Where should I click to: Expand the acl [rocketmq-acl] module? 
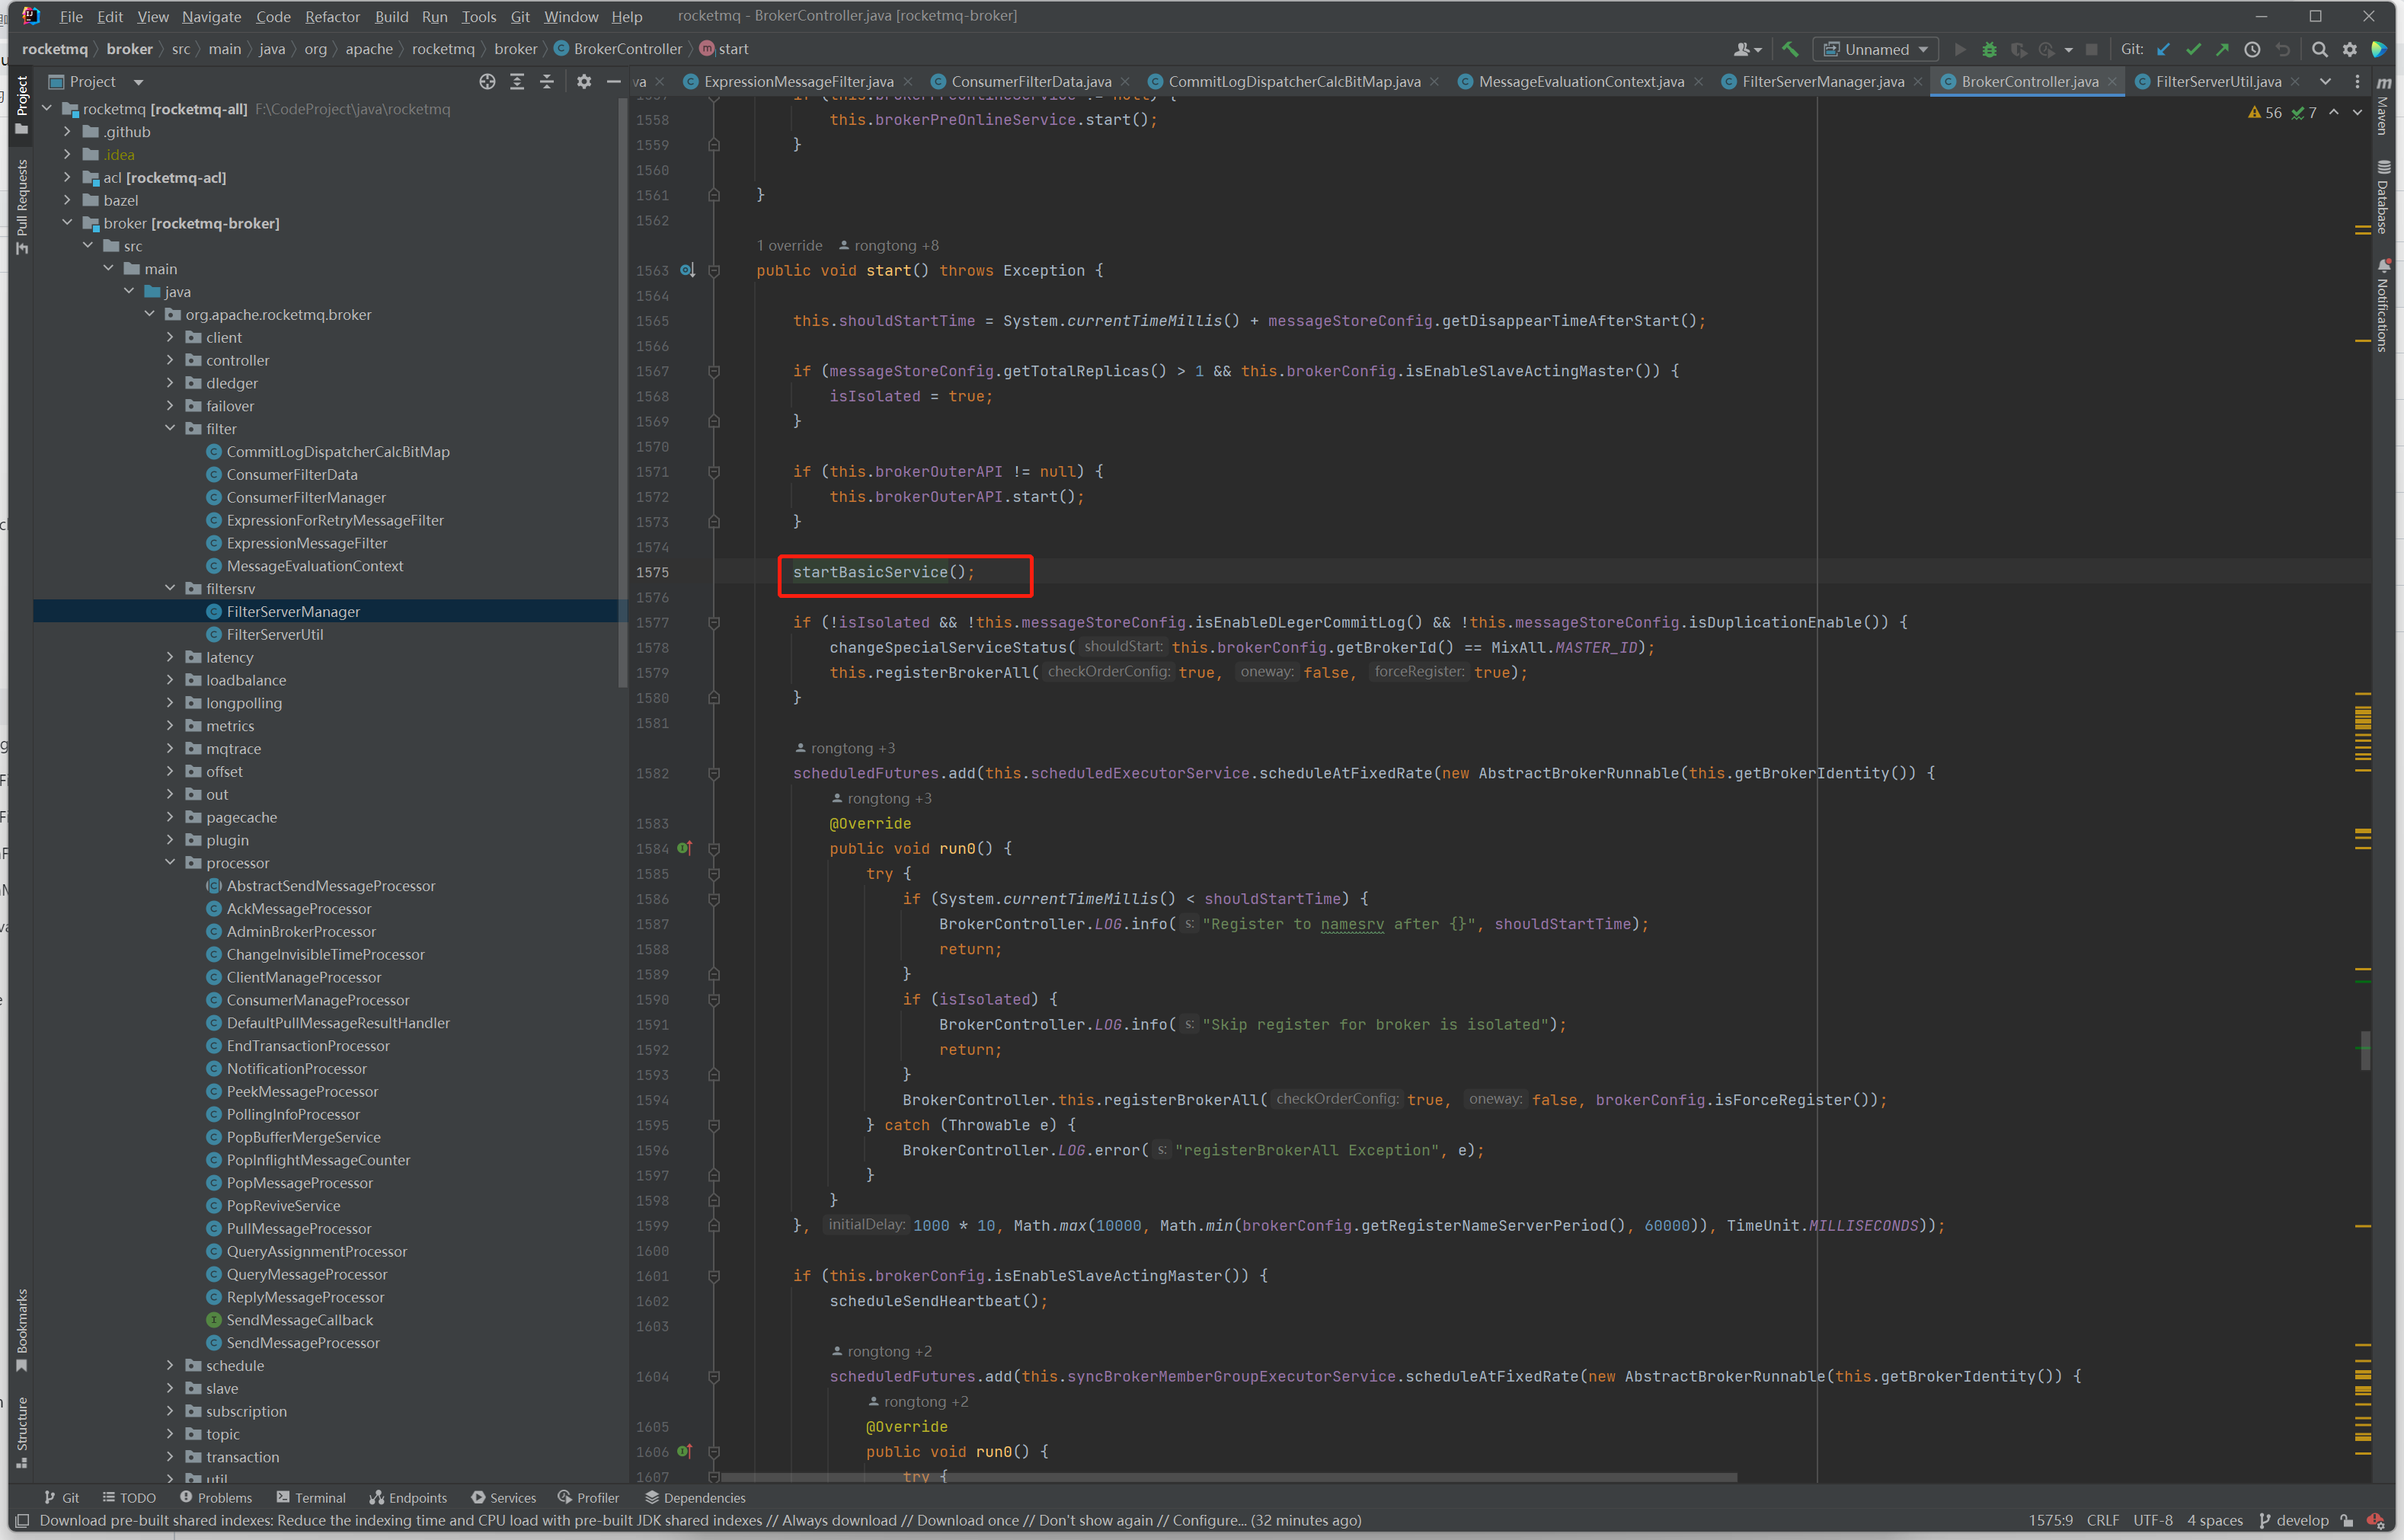pyautogui.click(x=67, y=177)
